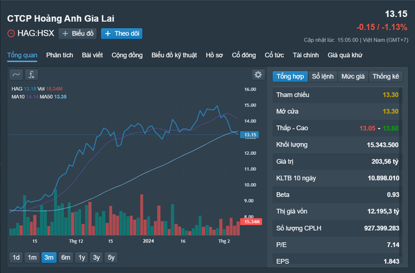The image size is (415, 273).
Task: Switch to the Phân tích tab
Action: coord(60,56)
